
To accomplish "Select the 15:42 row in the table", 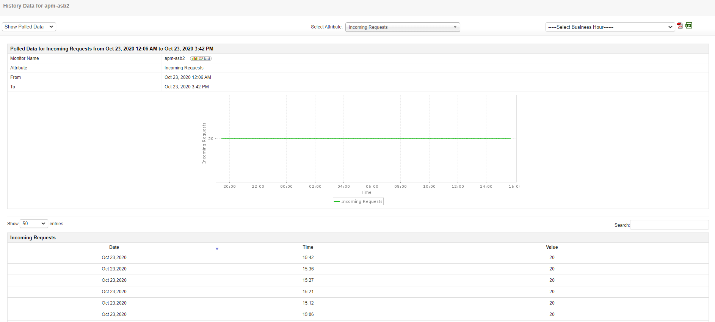I will (308, 258).
